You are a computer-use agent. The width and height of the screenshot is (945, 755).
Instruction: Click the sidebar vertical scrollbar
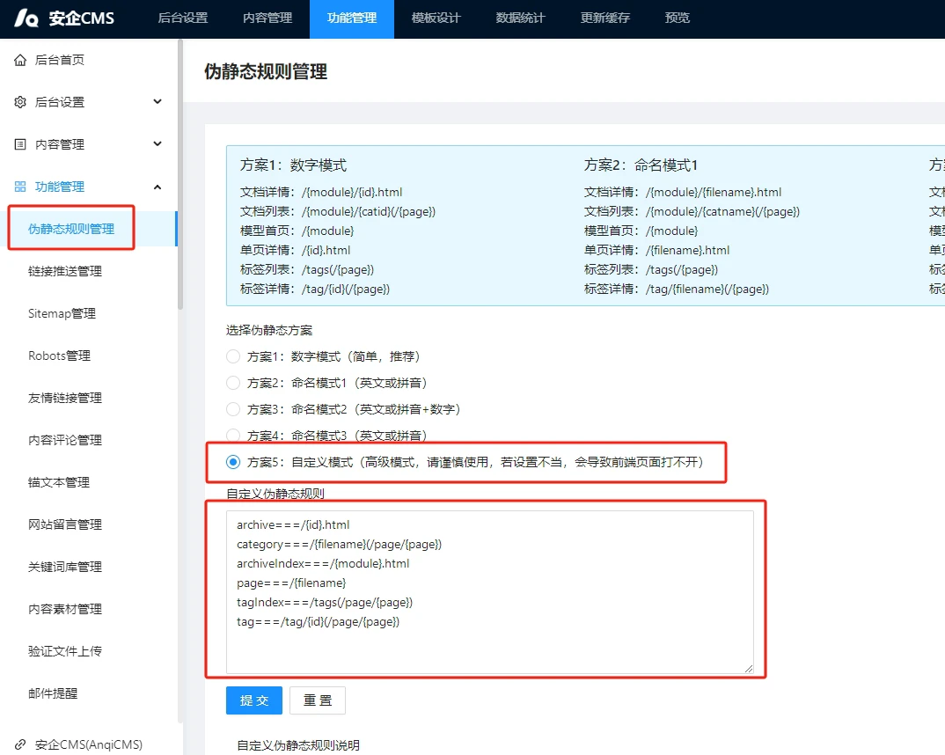coord(180,176)
